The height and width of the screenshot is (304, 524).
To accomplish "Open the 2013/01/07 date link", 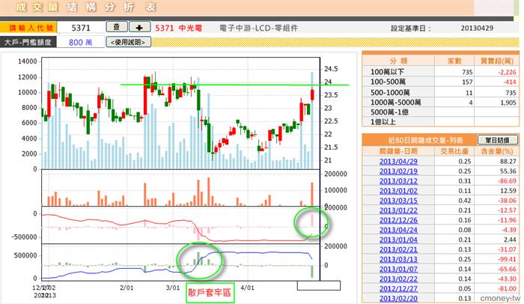I will tap(398, 269).
